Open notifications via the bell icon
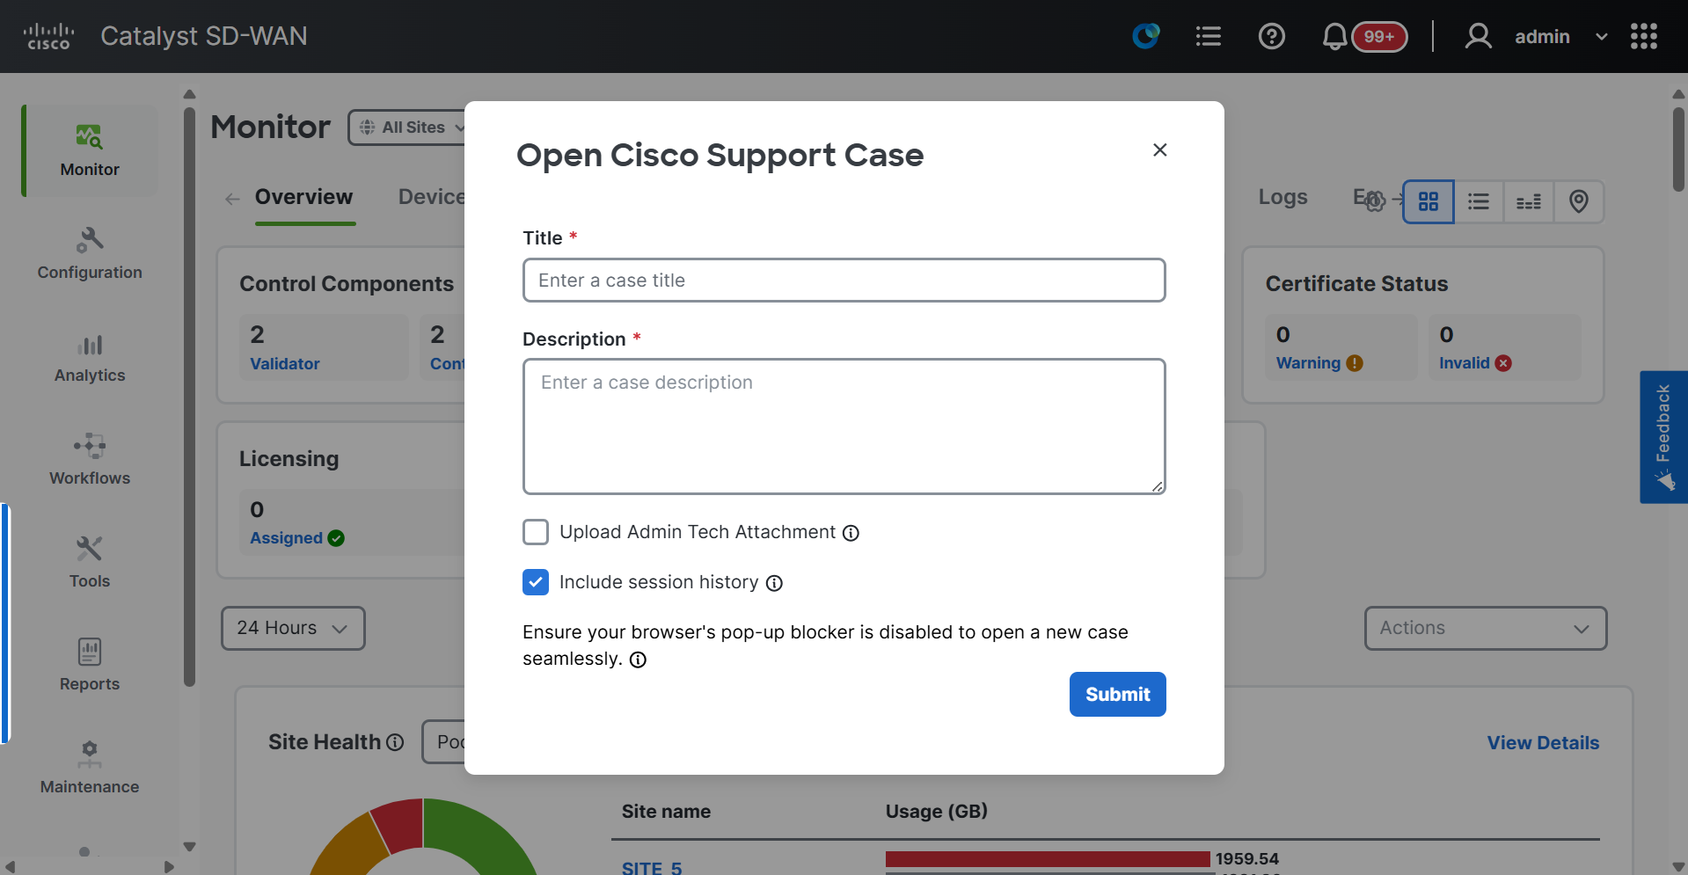Viewport: 1688px width, 875px height. [x=1334, y=36]
